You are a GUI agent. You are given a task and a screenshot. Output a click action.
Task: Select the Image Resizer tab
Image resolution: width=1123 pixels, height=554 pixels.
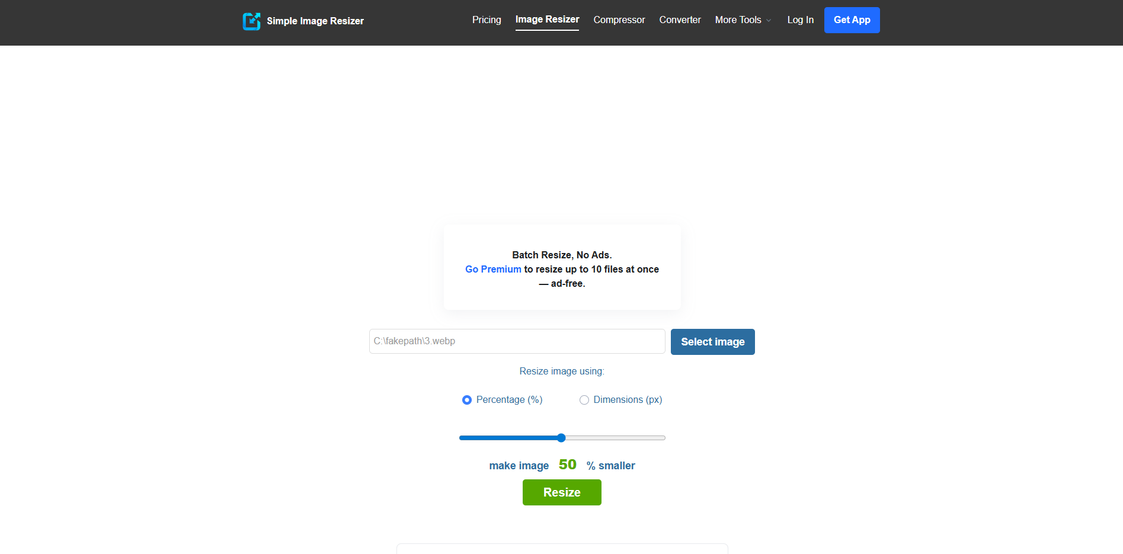tap(547, 18)
